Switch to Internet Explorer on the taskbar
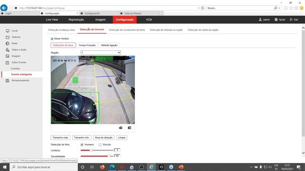Screen dimensions: 305x171 point(152,167)
